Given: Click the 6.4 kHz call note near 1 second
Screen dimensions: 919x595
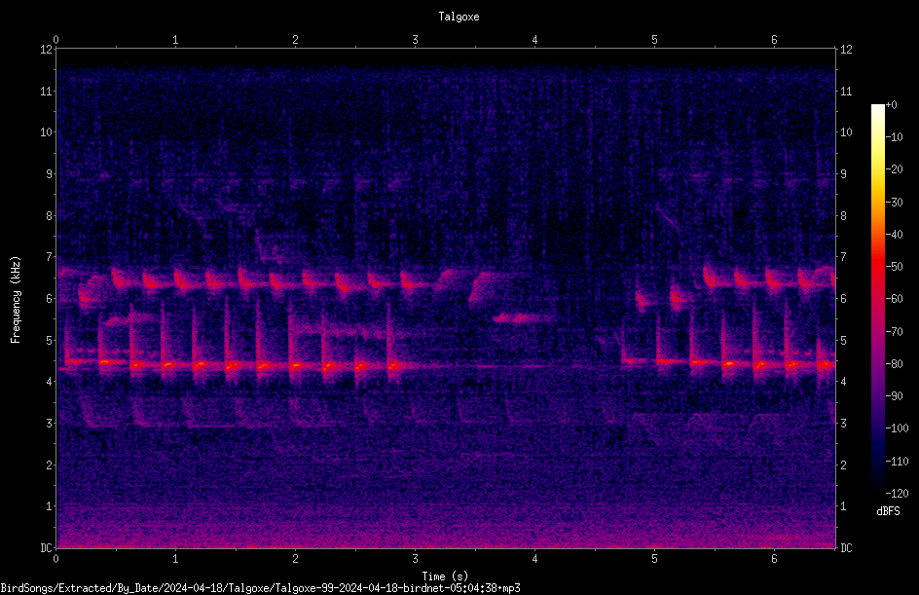Looking at the screenshot, I should click(181, 279).
